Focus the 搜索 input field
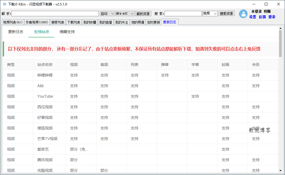Image resolution: width=285 pixels, height=175 pixels. [183, 14]
